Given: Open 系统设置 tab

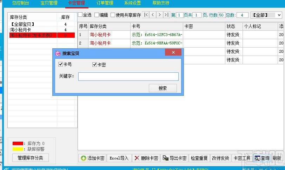Looking at the screenshot, I should click(133, 3).
